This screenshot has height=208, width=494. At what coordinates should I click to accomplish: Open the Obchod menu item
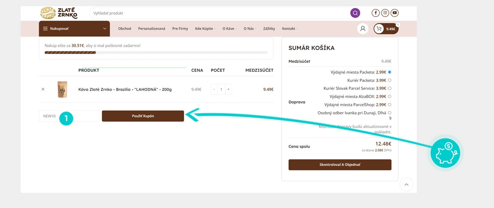click(x=124, y=29)
